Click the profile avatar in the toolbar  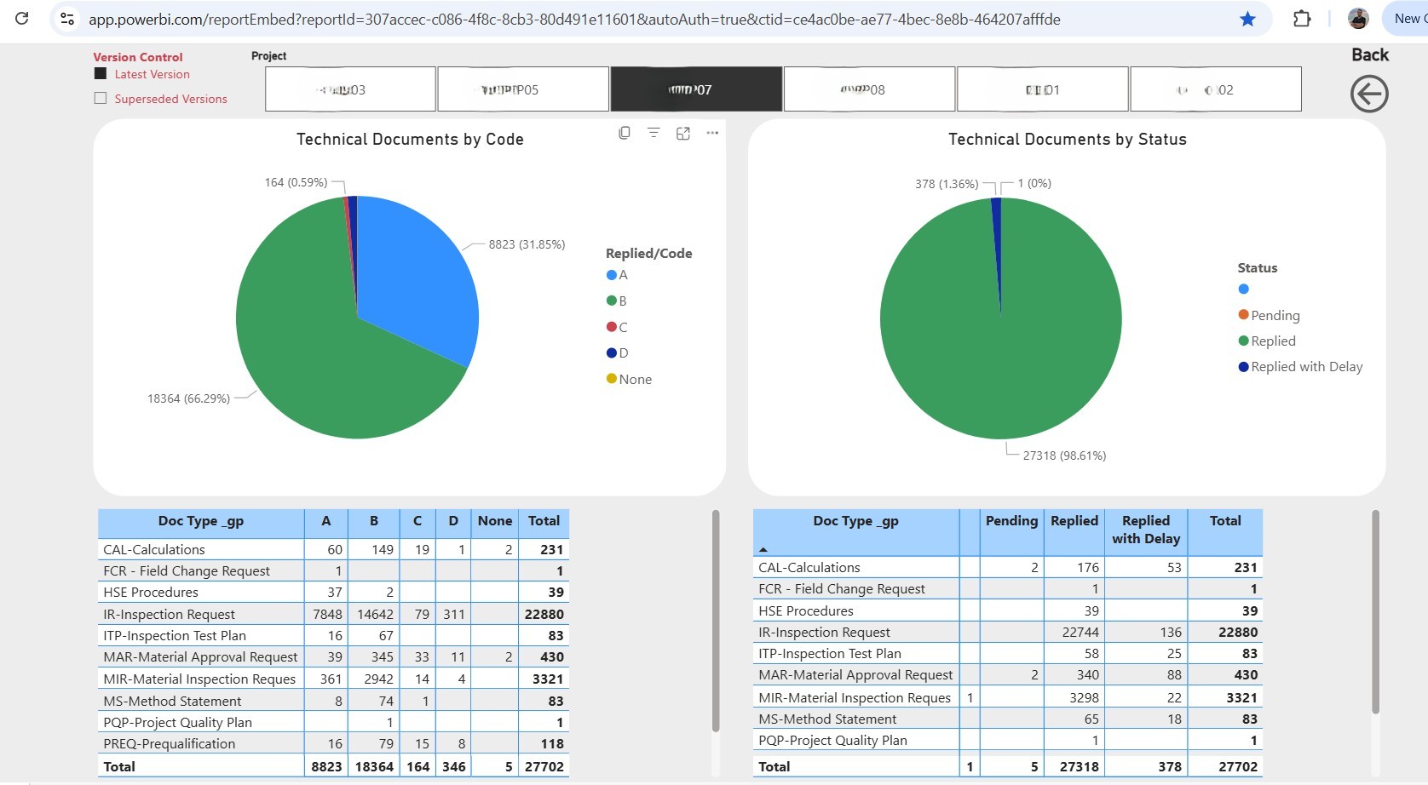1359,18
